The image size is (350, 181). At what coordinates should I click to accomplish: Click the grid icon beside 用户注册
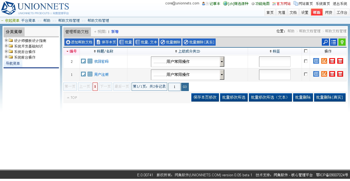pos(90,74)
